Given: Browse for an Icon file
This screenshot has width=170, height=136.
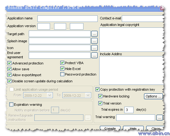Looking at the screenshot, I should (x=94, y=48).
